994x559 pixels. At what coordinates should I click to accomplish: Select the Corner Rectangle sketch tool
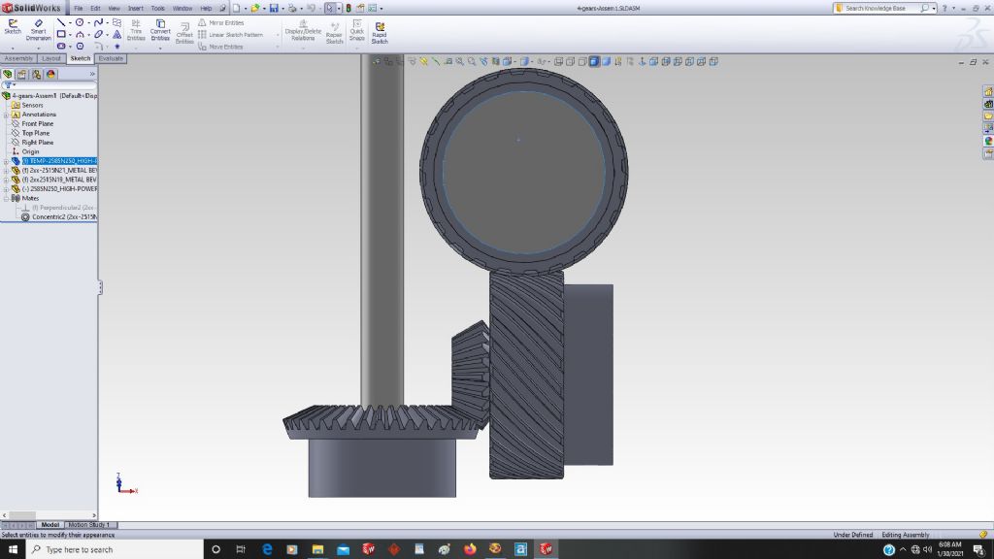coord(61,34)
